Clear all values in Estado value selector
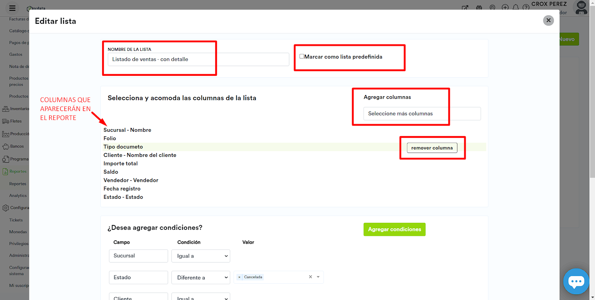This screenshot has width=595, height=300. (310, 277)
